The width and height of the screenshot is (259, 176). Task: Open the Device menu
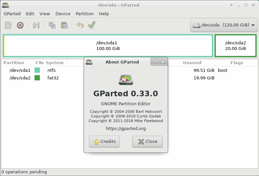(x=63, y=14)
